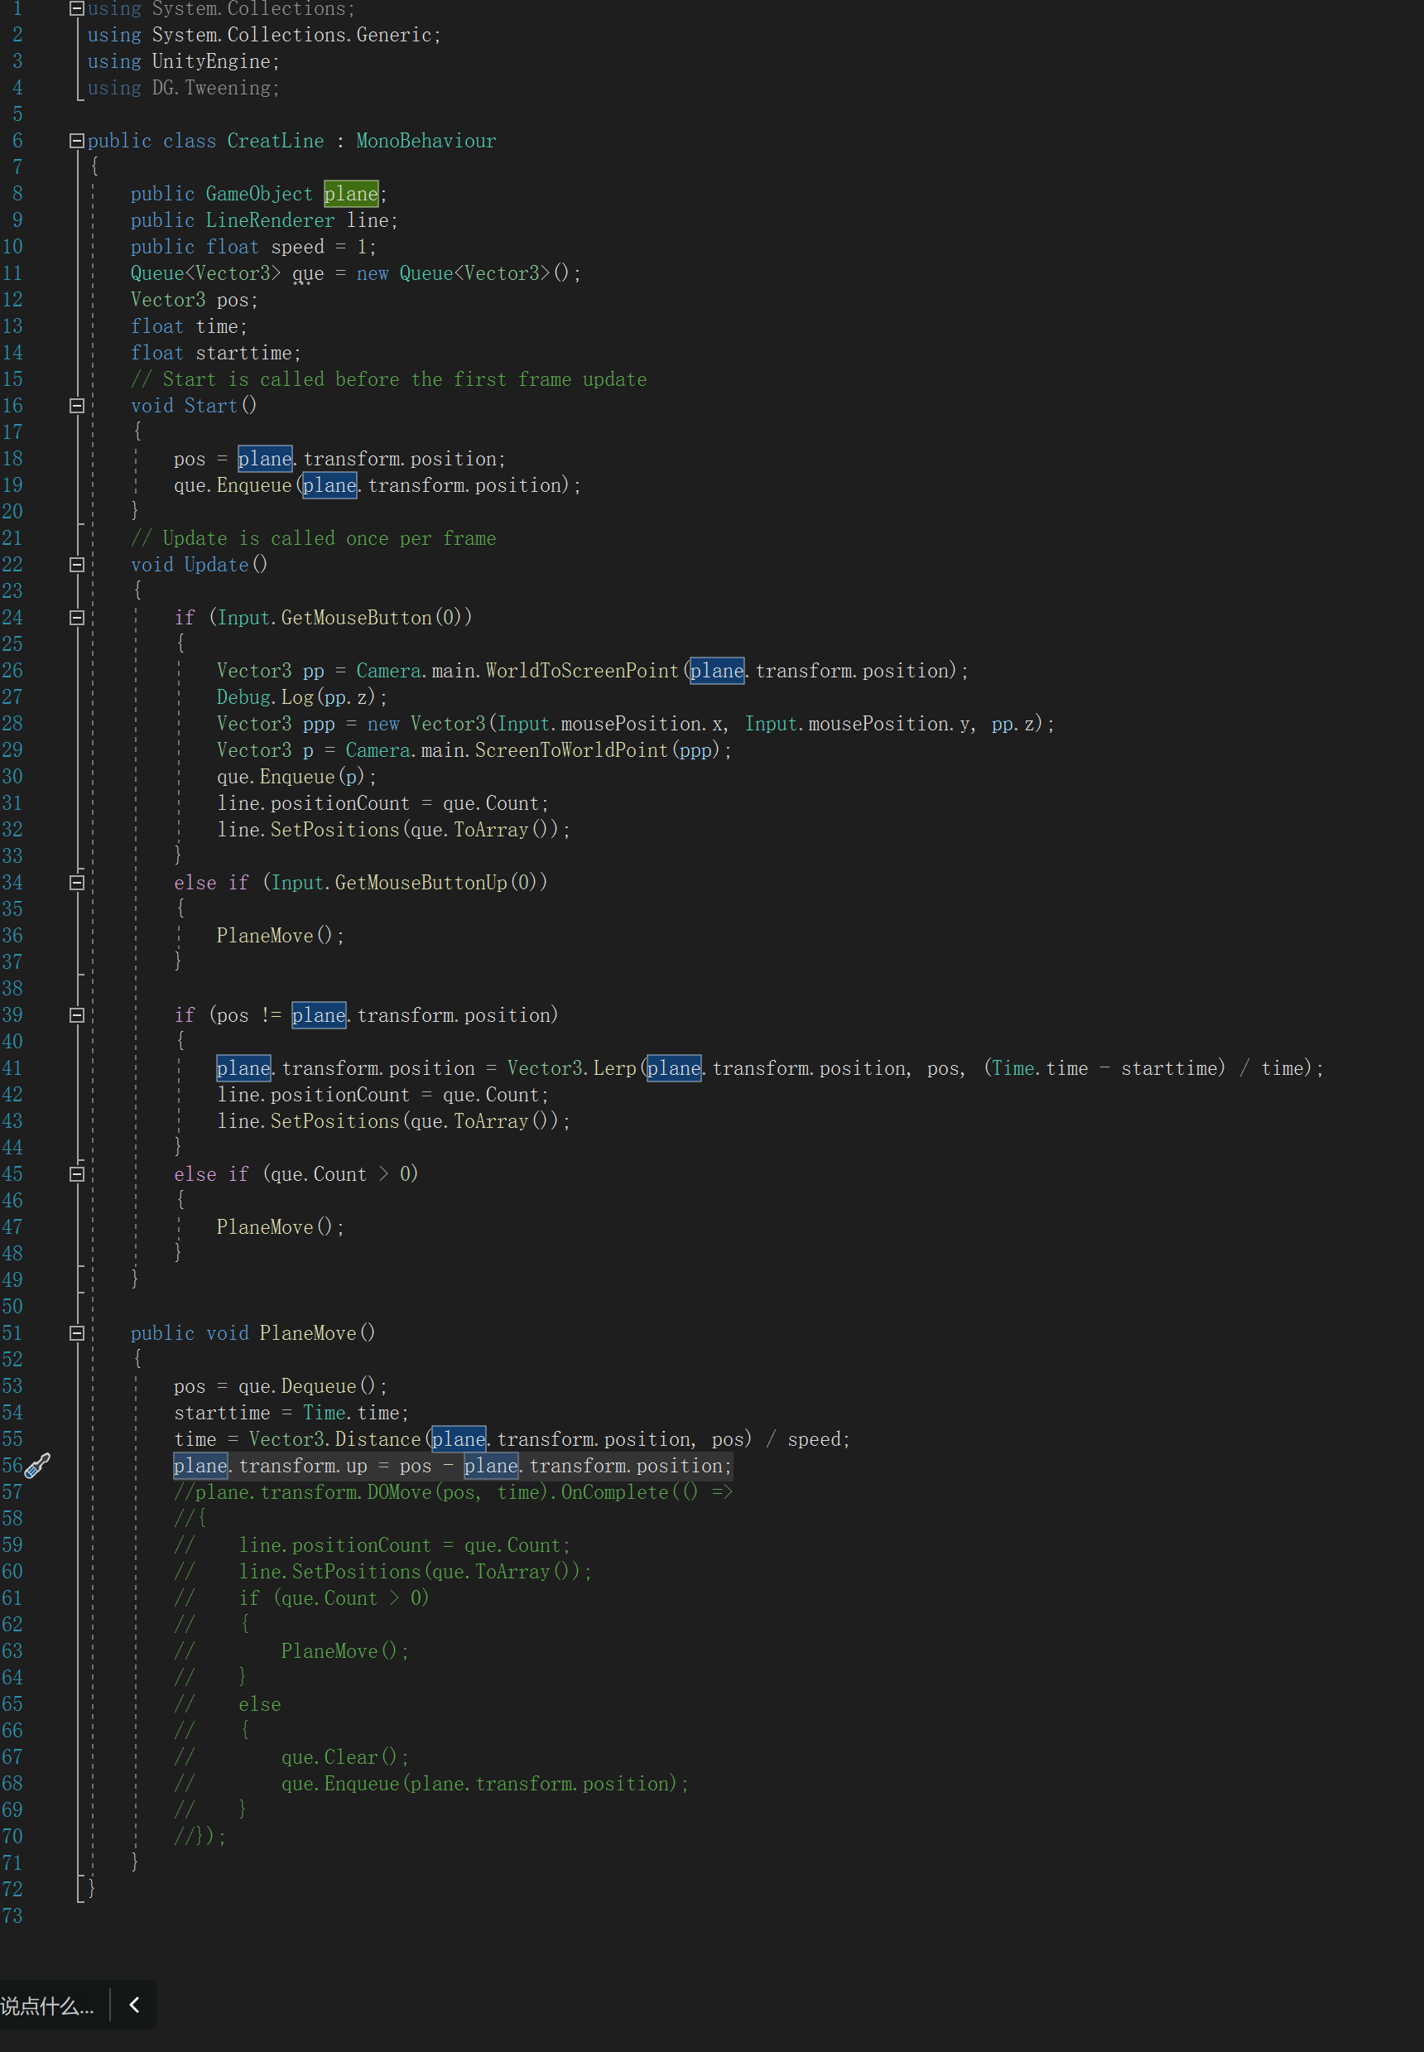Click the commented DOMove line 57
Image resolution: width=1424 pixels, height=2052 pixels.
point(452,1491)
